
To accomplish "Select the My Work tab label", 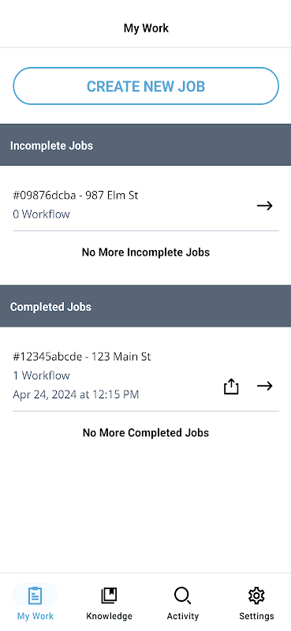I will pyautogui.click(x=35, y=616).
